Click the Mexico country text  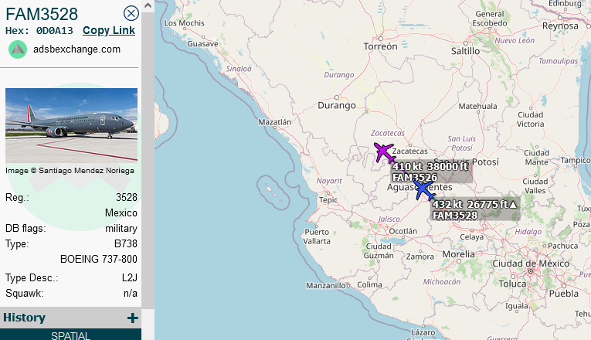pos(121,213)
